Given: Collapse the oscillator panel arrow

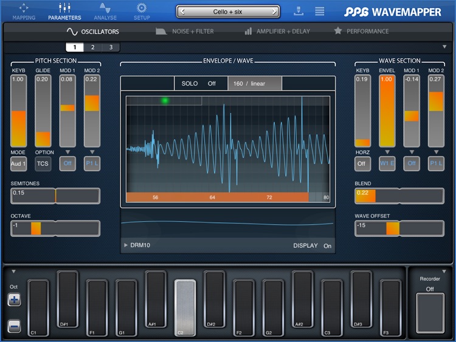Looking at the screenshot, I should (x=444, y=47).
